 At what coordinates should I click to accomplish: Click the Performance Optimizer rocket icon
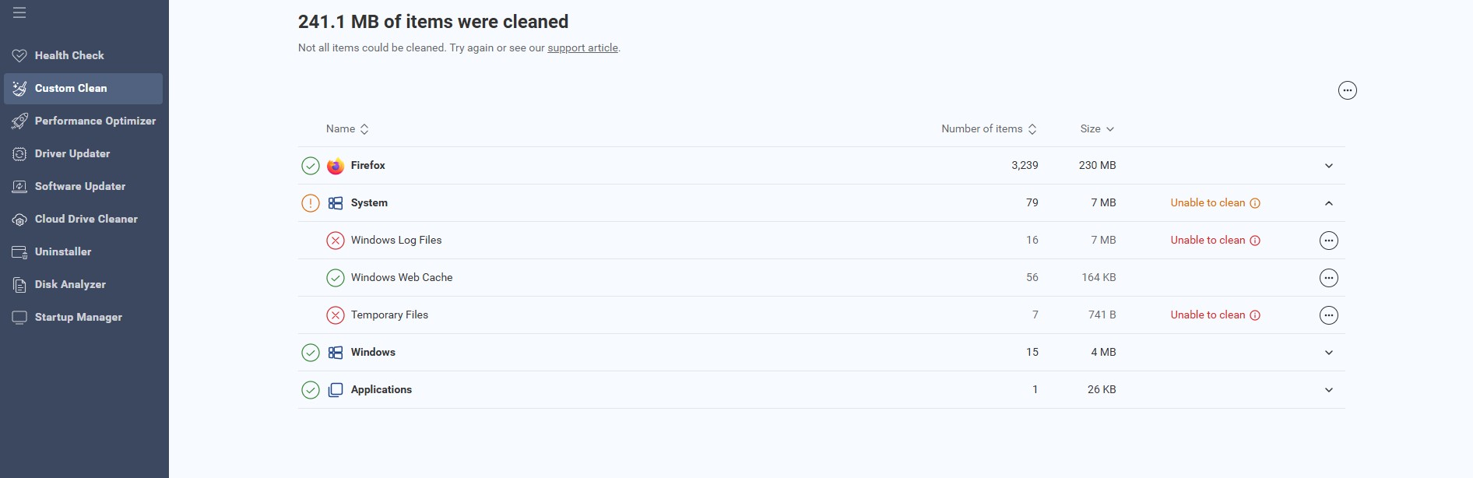pos(19,121)
